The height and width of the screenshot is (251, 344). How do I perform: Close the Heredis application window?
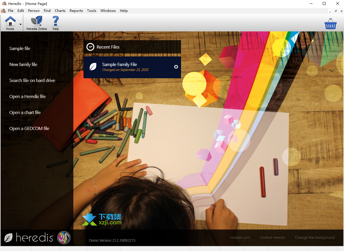click(x=338, y=3)
